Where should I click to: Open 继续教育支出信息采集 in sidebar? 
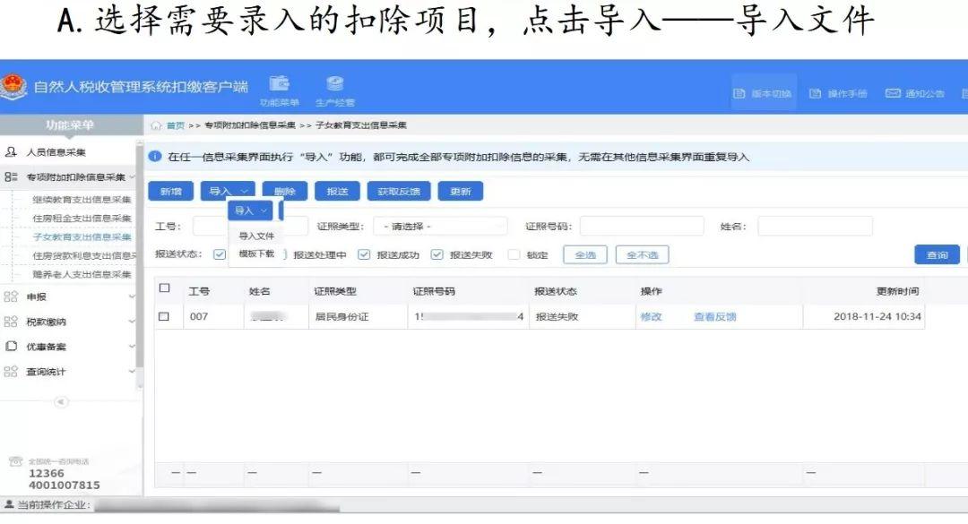[x=82, y=200]
